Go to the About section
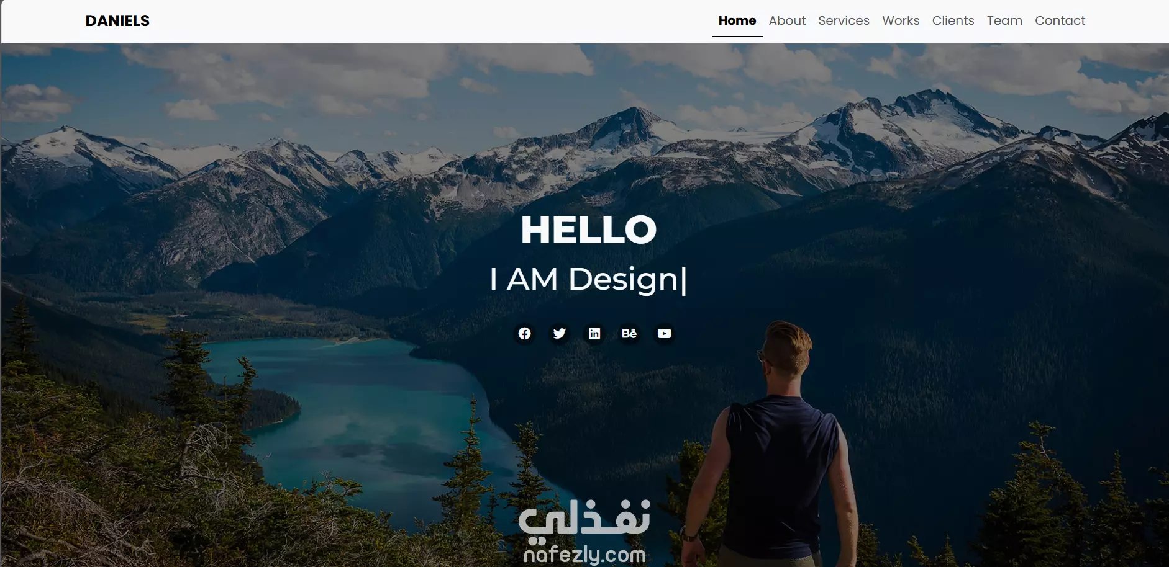Image resolution: width=1169 pixels, height=567 pixels. (x=787, y=20)
